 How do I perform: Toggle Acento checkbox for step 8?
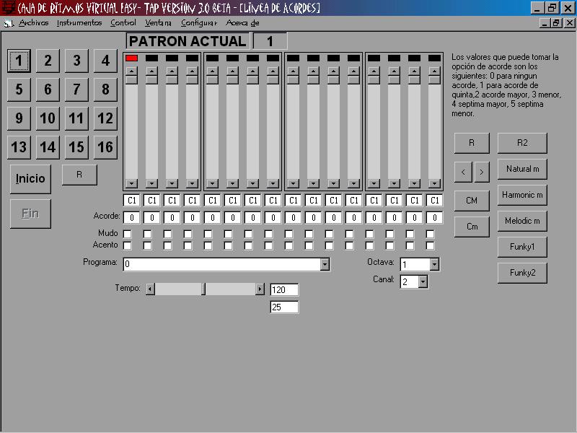click(268, 245)
